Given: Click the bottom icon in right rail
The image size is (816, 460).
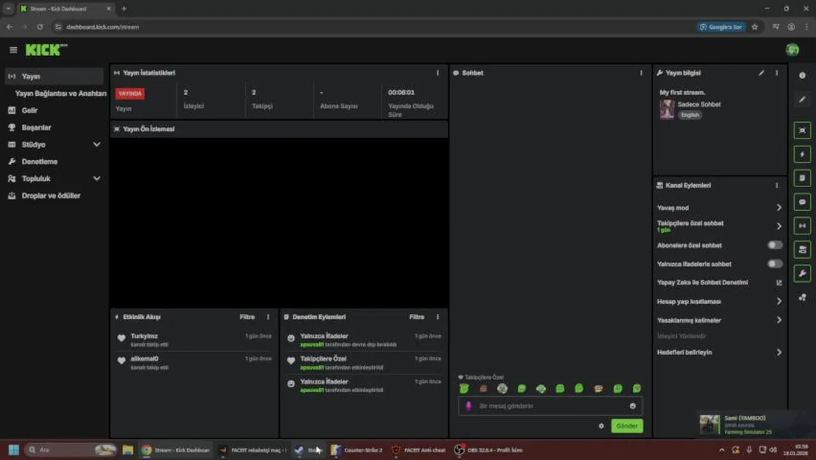Looking at the screenshot, I should pyautogui.click(x=802, y=298).
